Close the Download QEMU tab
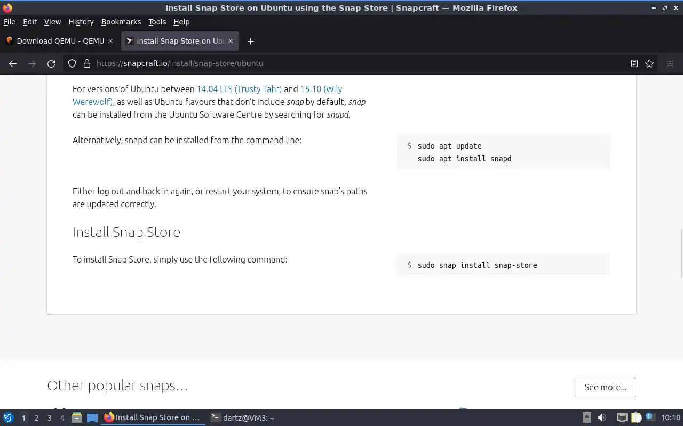The image size is (683, 426). [110, 41]
